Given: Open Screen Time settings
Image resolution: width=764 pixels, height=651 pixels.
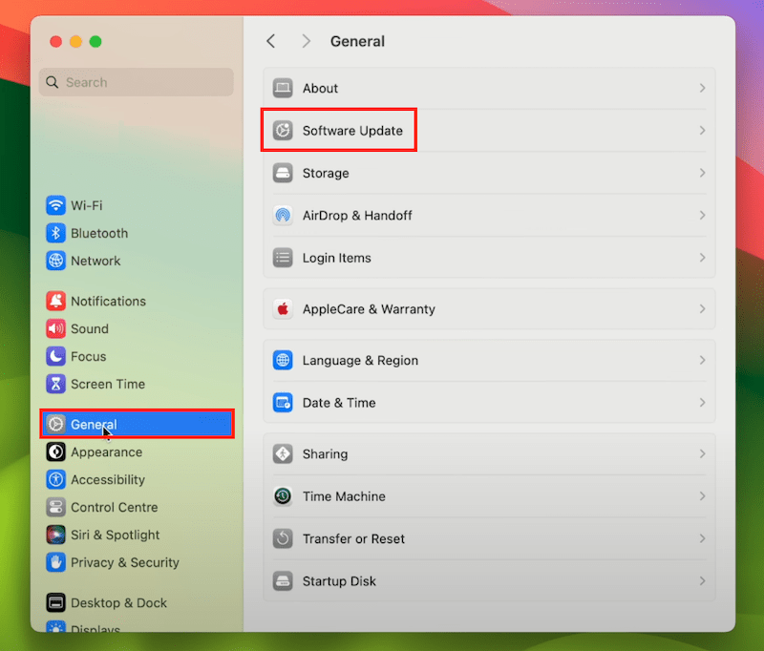Looking at the screenshot, I should click(x=56, y=384).
